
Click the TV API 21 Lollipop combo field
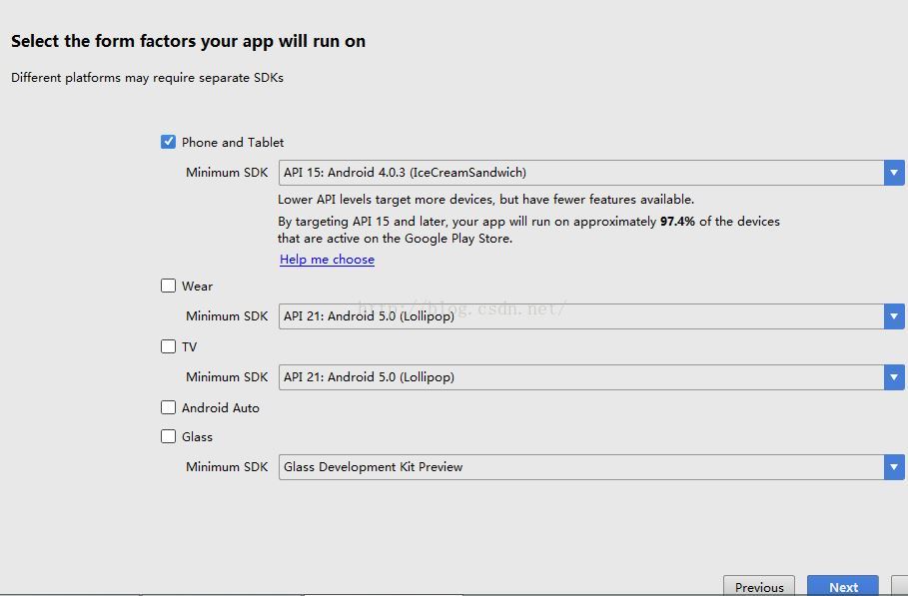point(579,377)
